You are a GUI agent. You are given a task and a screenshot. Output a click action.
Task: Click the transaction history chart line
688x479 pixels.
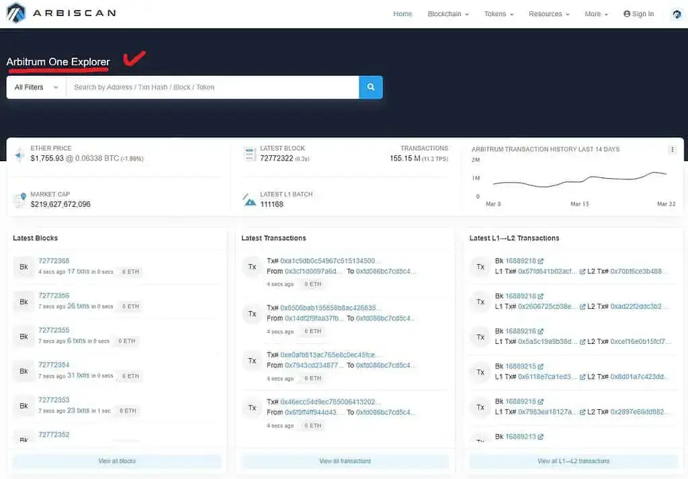[x=579, y=180]
